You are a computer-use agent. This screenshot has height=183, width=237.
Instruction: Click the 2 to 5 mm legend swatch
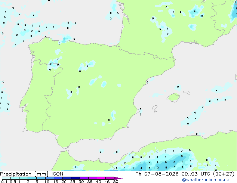click(32, 178)
